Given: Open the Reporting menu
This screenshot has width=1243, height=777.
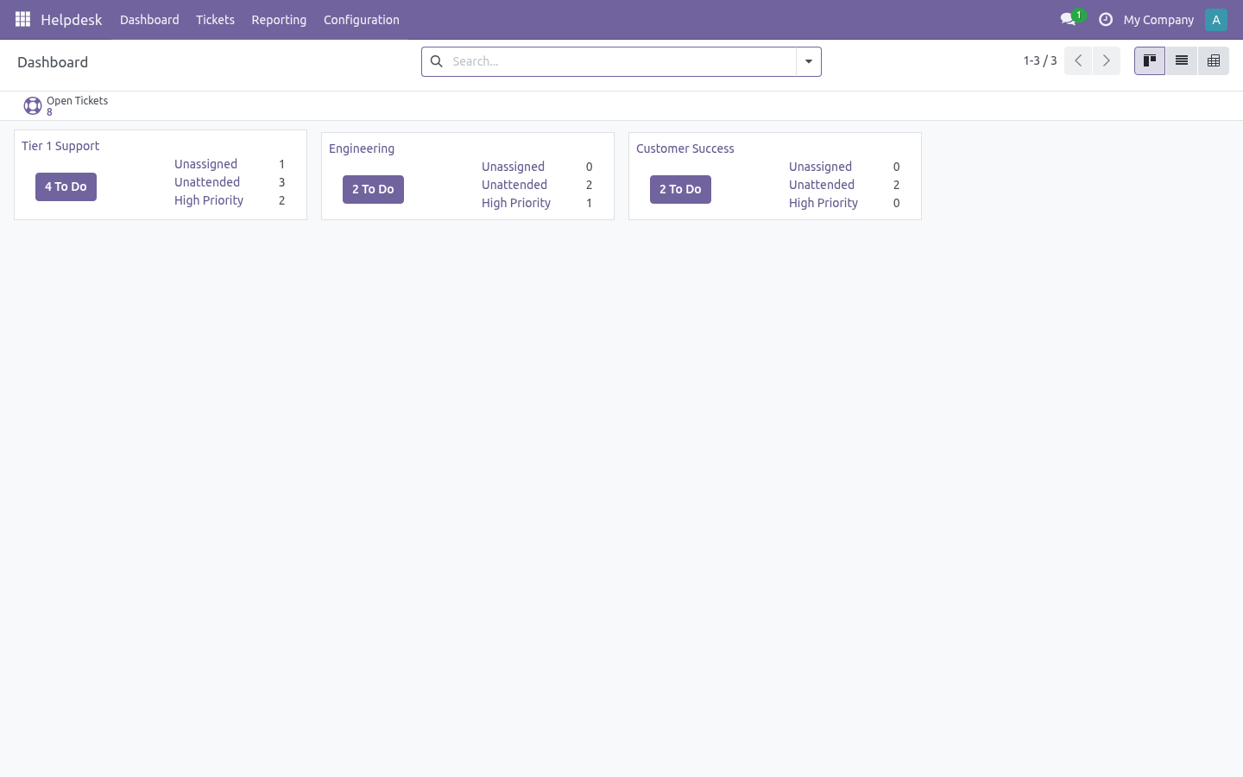Looking at the screenshot, I should click(279, 19).
